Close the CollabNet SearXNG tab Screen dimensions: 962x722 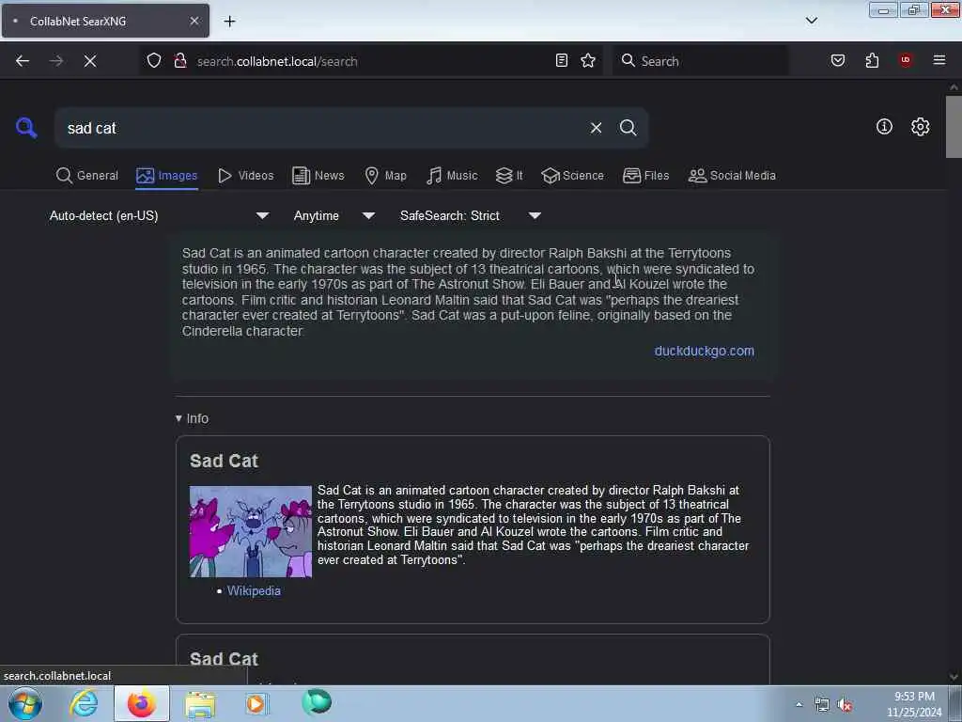click(194, 21)
